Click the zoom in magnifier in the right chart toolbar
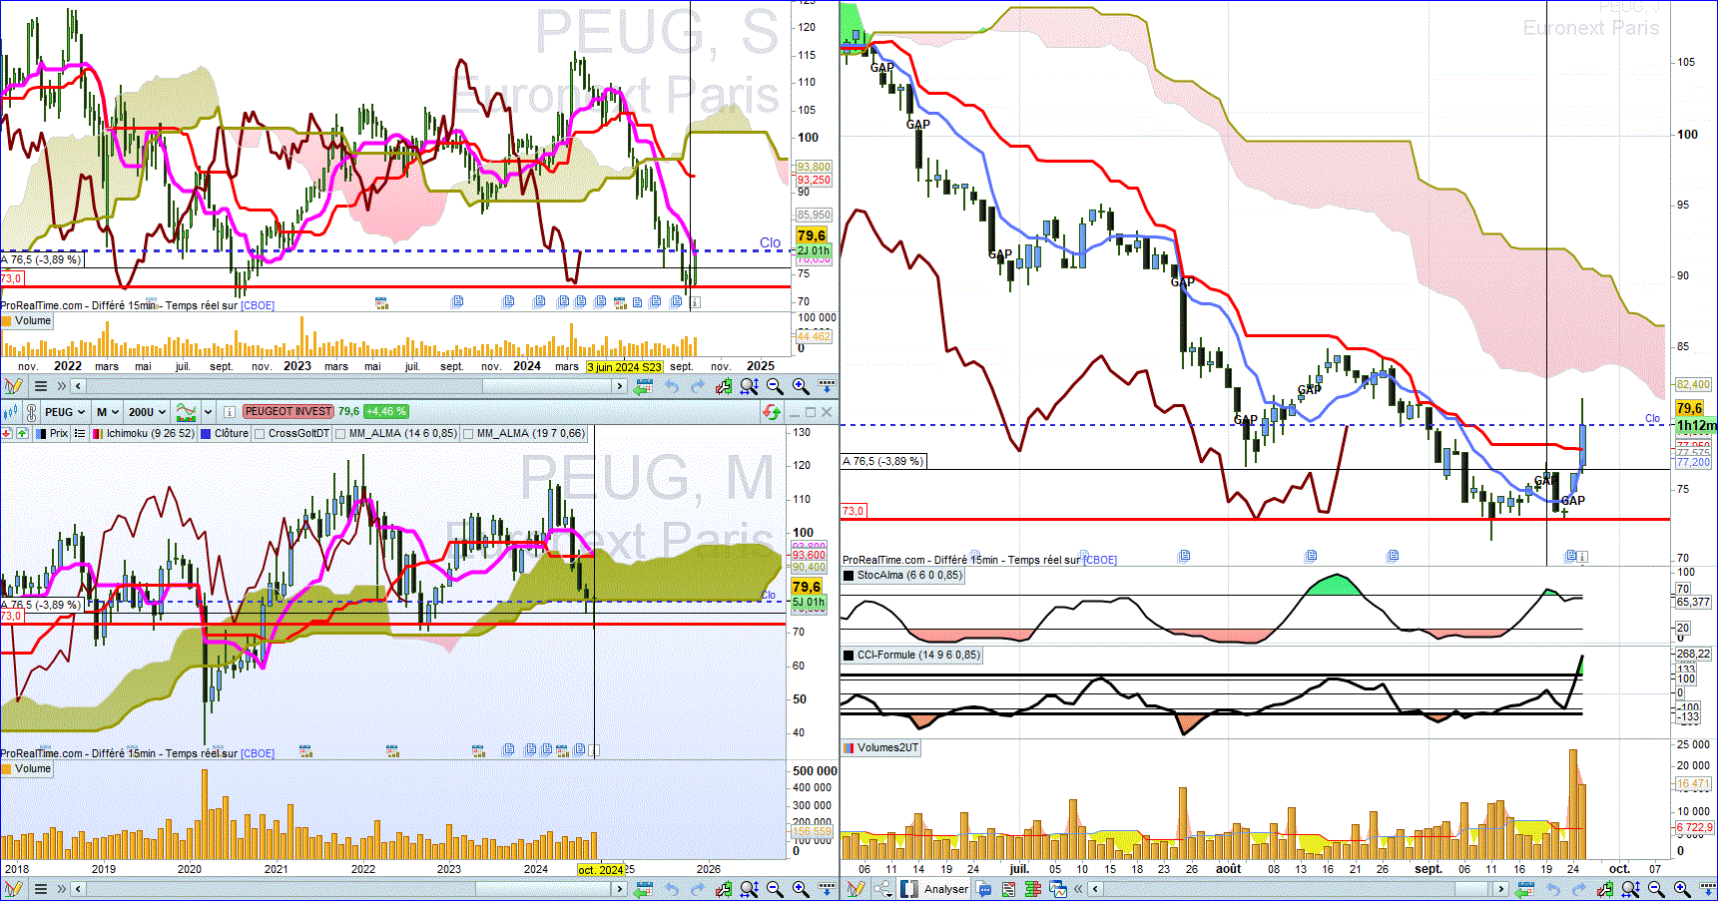 pyautogui.click(x=1682, y=888)
